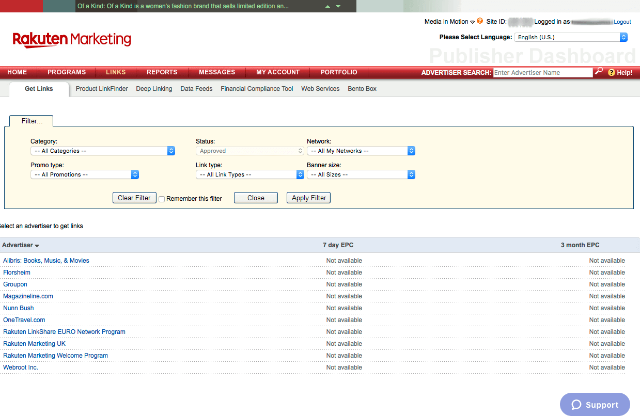Click the Enter Advertiser Name search field
This screenshot has height=416, width=640.
[542, 73]
